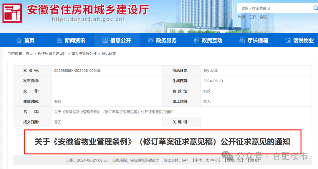Click the 我要打印 print link
318x169 pixels.
point(234,160)
